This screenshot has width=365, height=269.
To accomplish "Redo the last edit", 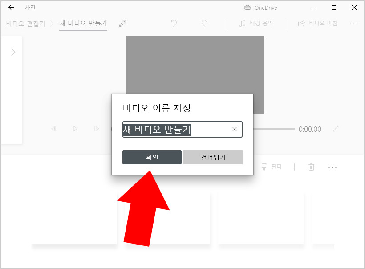I will pyautogui.click(x=204, y=24).
